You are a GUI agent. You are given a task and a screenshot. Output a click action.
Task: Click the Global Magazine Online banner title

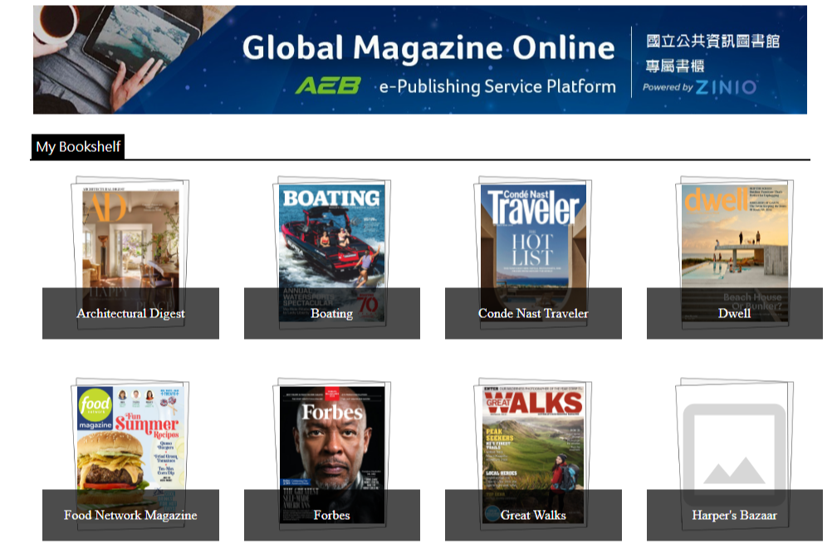tap(428, 47)
